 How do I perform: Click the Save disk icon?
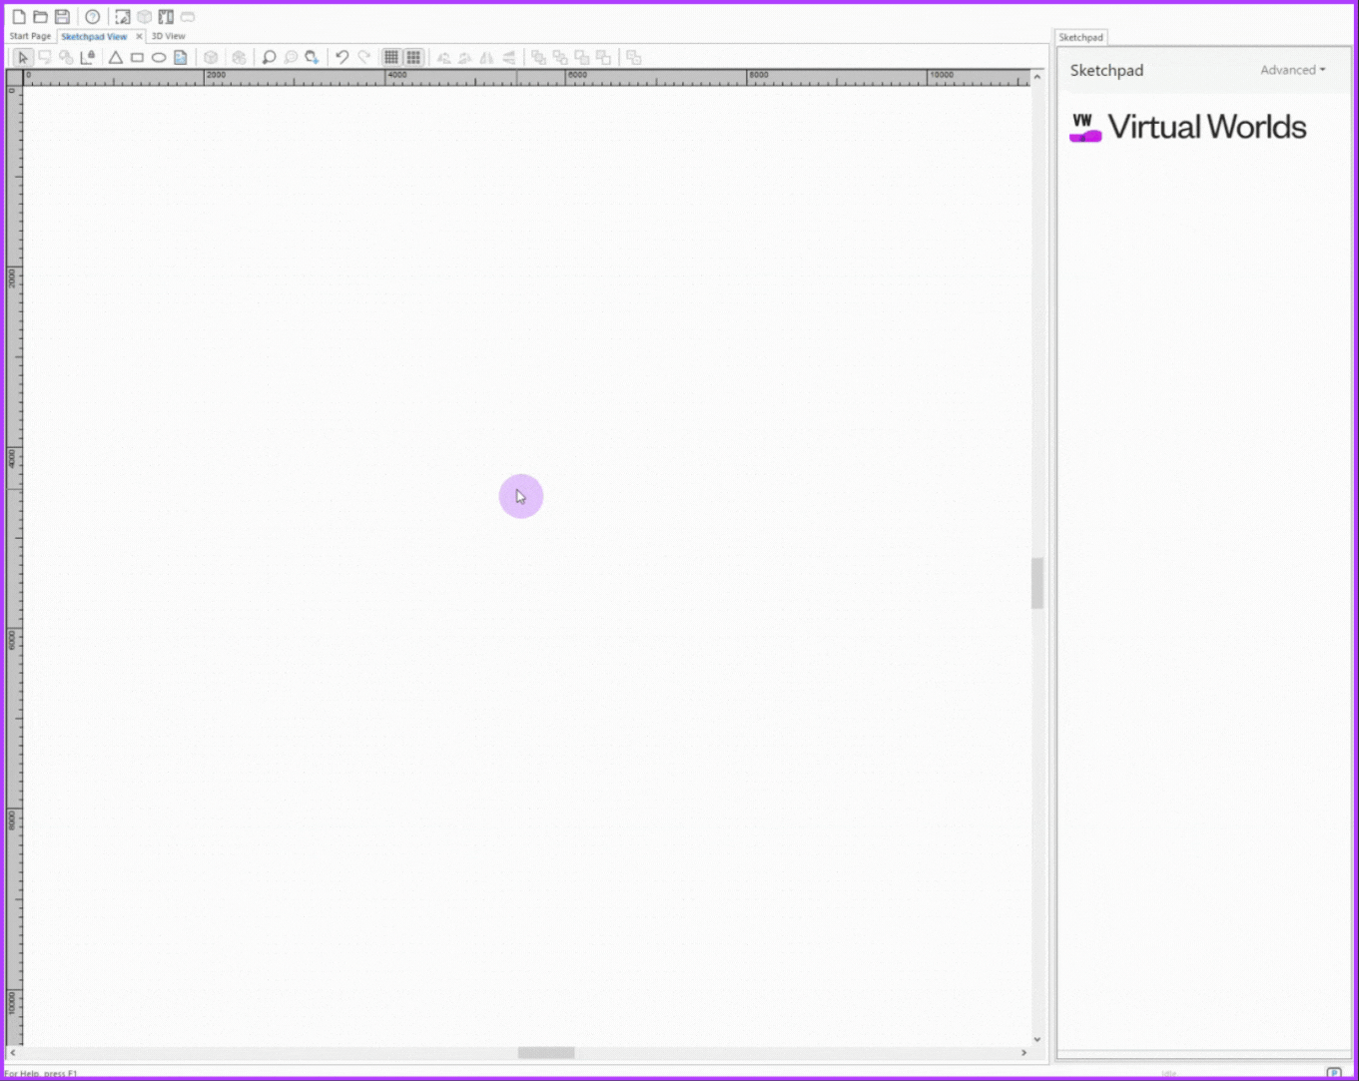pyautogui.click(x=62, y=17)
